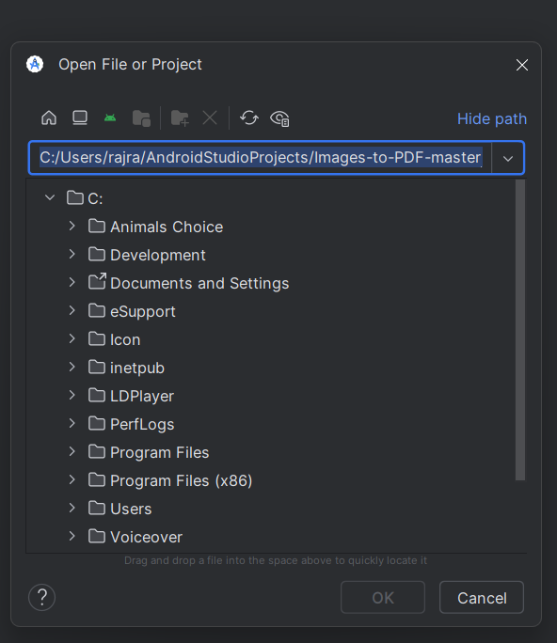Jump to Desktop directory icon
Screen dimensions: 557x643
(x=80, y=118)
